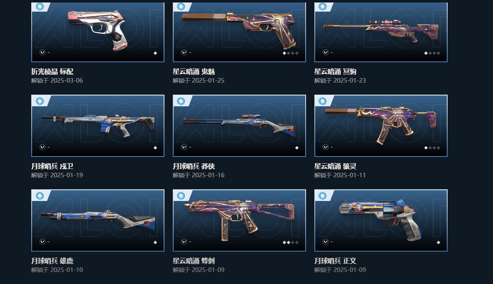Click the VP icon on 月球哨兵 戍卫 card
Image resolution: width=493 pixels, height=284 pixels.
tap(42, 147)
